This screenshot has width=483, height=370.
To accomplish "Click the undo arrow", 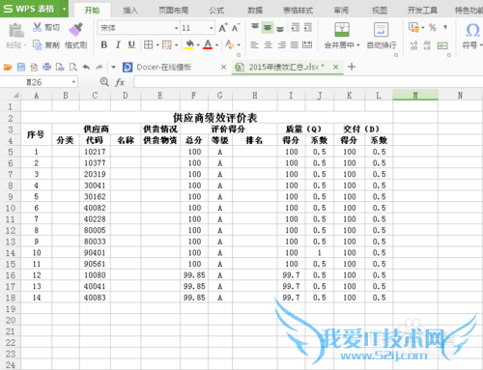I will [86, 67].
